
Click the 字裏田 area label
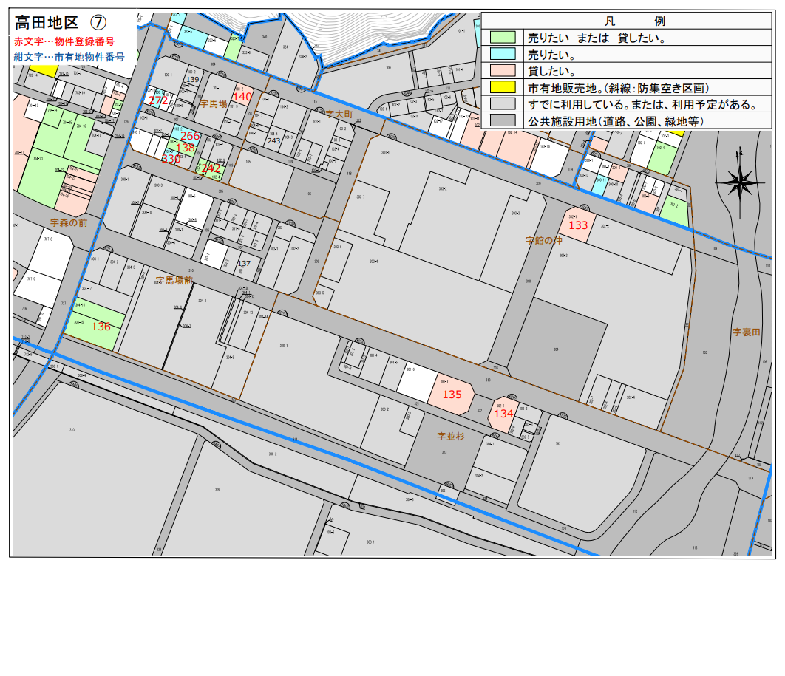click(x=747, y=332)
